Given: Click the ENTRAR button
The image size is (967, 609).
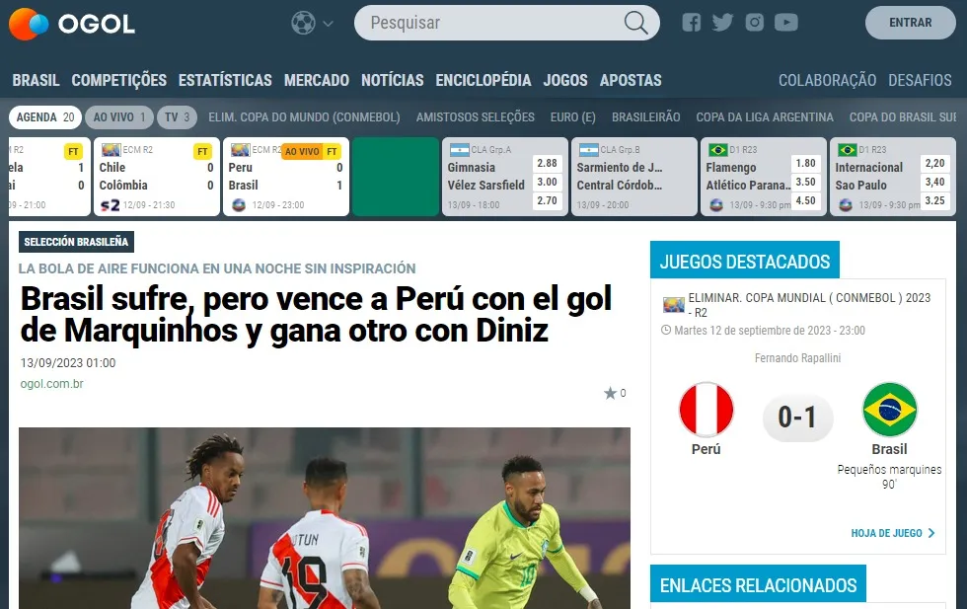Looking at the screenshot, I should coord(910,23).
